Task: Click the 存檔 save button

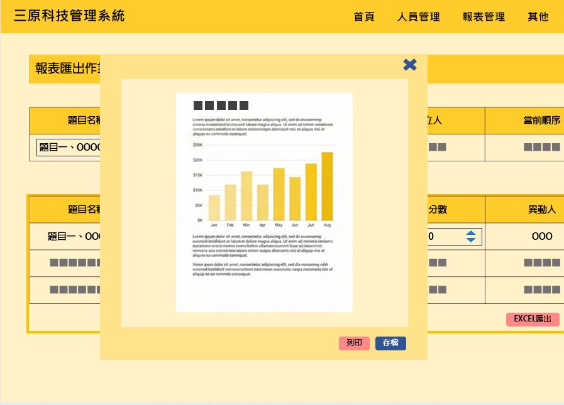Action: [390, 343]
